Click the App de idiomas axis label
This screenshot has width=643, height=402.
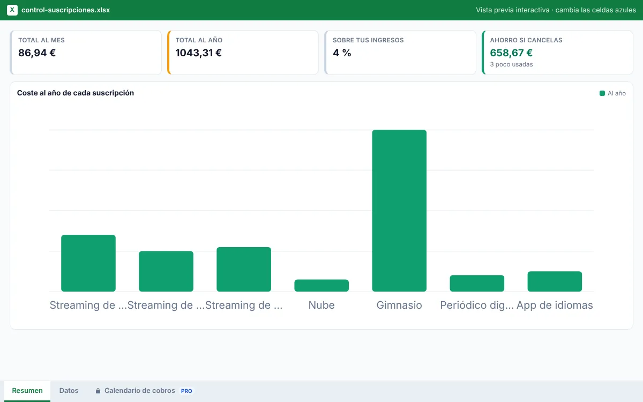coord(555,305)
